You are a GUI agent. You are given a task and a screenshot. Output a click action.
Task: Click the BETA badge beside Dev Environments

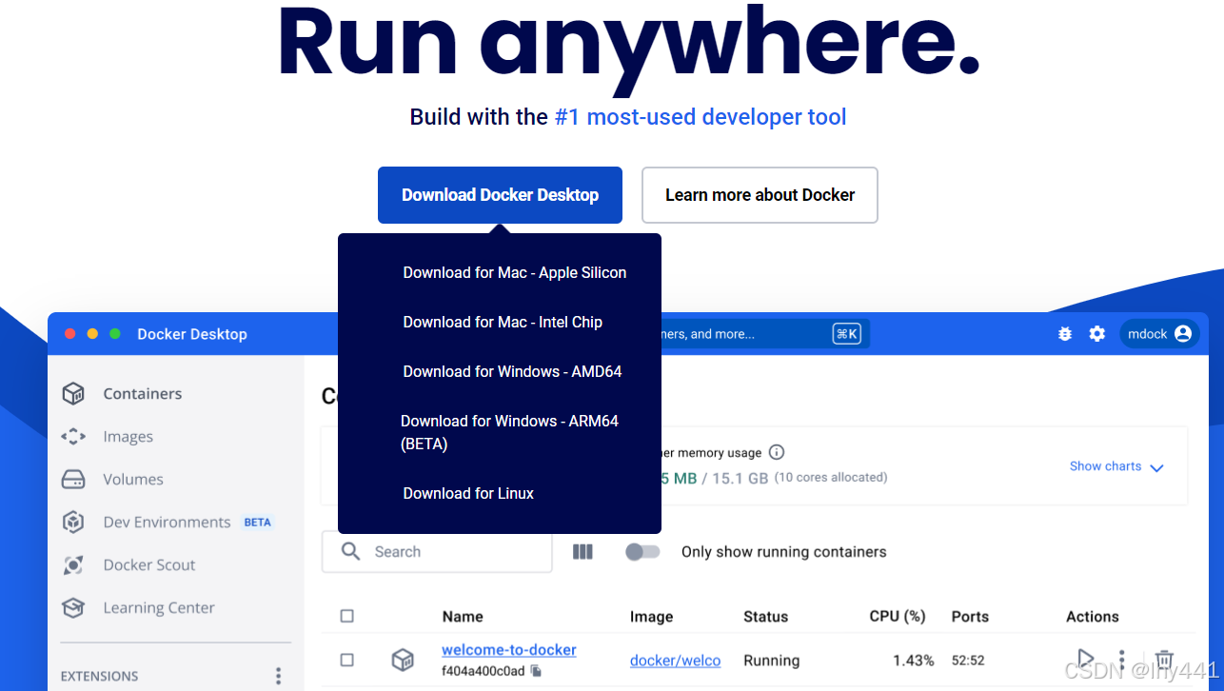[257, 523]
